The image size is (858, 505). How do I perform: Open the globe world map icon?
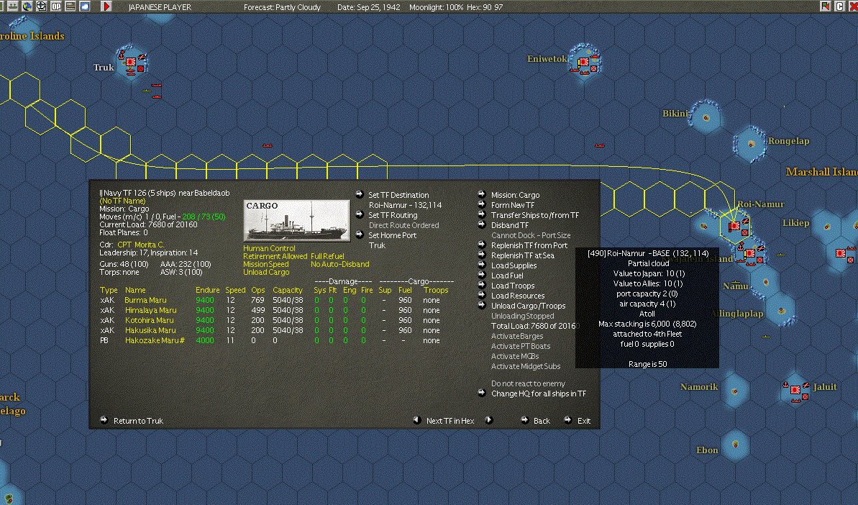tap(27, 6)
